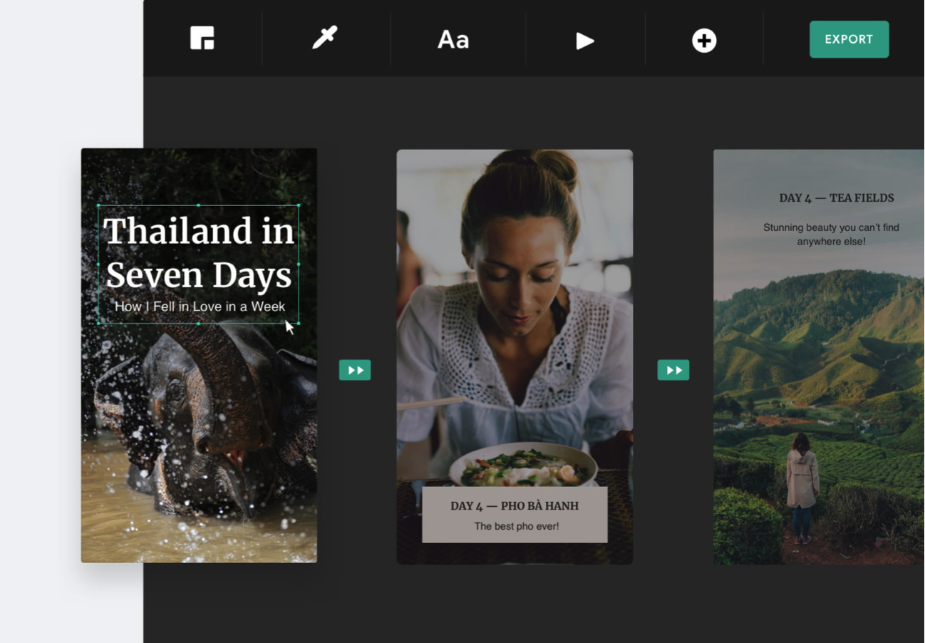
Task: Click 'The best pho ever!' text
Action: (x=515, y=526)
